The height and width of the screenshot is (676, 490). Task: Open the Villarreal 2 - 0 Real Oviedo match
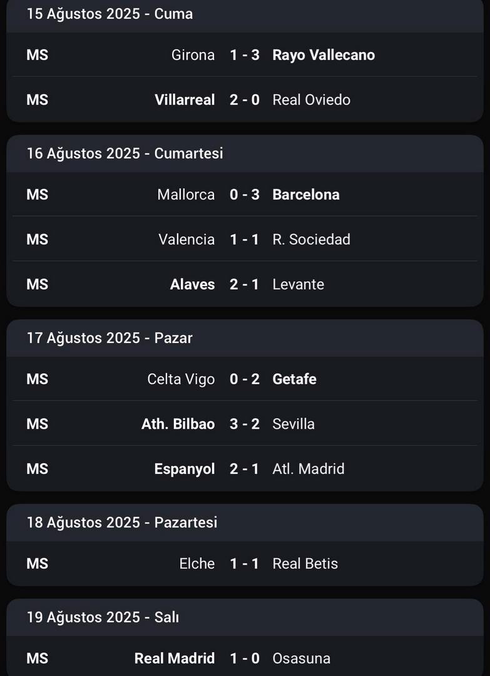(x=245, y=100)
